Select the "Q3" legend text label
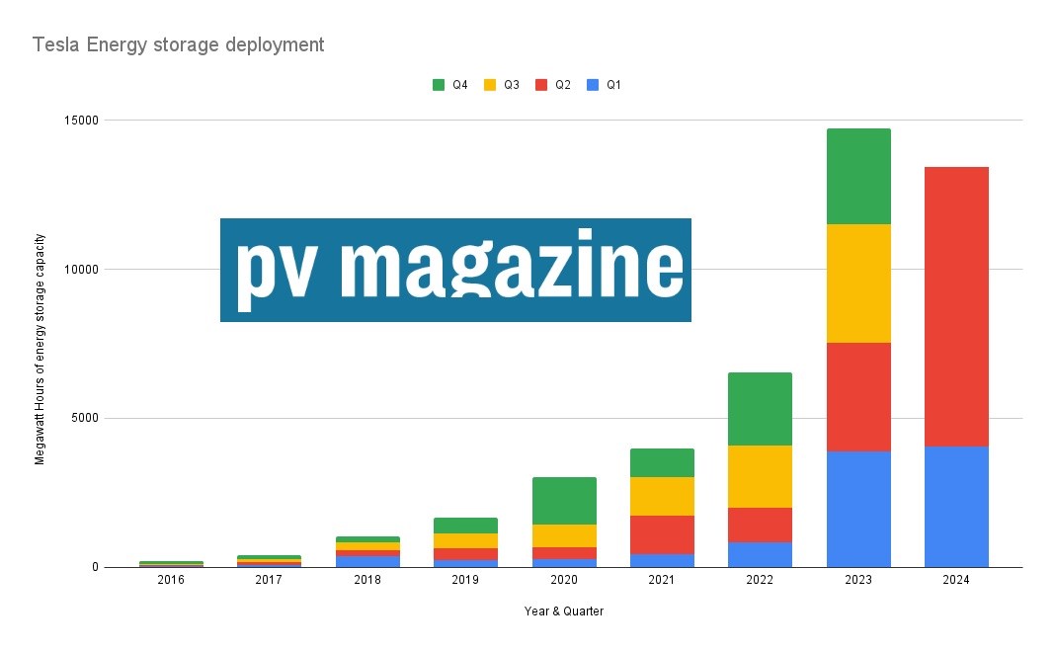This screenshot has height=651, width=1055. (512, 85)
